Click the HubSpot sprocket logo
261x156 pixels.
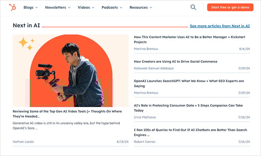13,8
